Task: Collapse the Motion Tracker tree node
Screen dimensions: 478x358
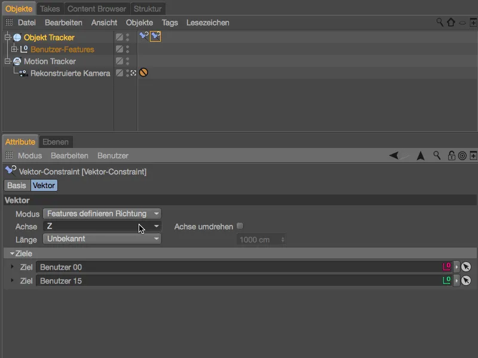Action: [8, 61]
